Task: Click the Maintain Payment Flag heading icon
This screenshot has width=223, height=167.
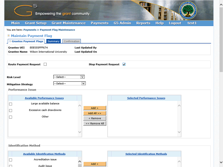Action: (8, 36)
